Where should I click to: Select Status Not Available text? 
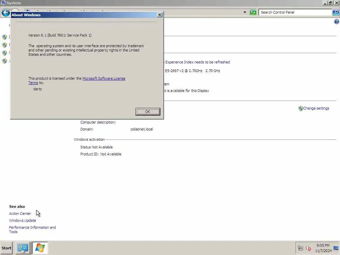tap(97, 147)
